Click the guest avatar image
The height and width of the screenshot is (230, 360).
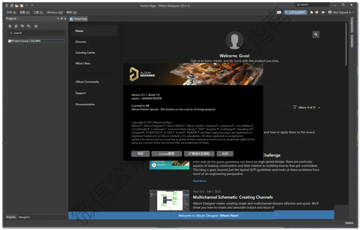tap(234, 40)
